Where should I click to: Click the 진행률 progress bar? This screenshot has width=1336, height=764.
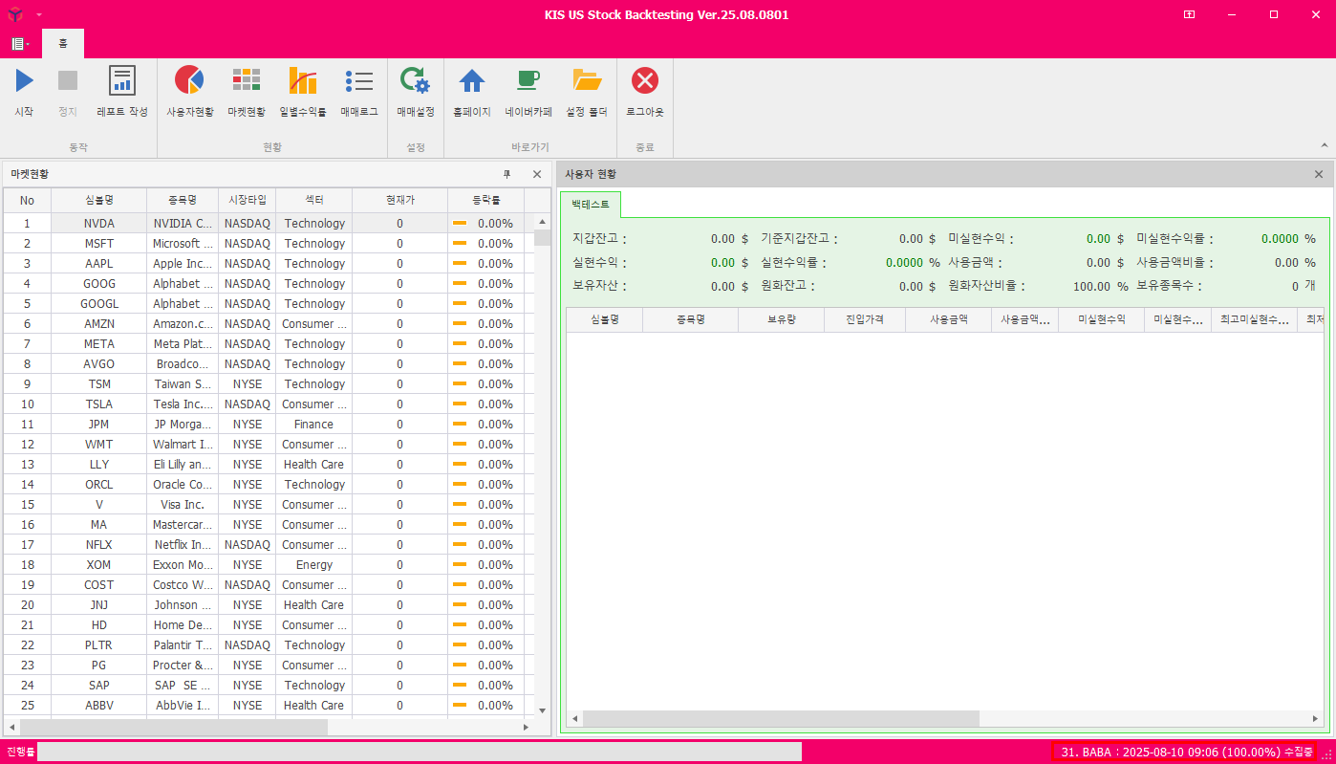pyautogui.click(x=420, y=752)
